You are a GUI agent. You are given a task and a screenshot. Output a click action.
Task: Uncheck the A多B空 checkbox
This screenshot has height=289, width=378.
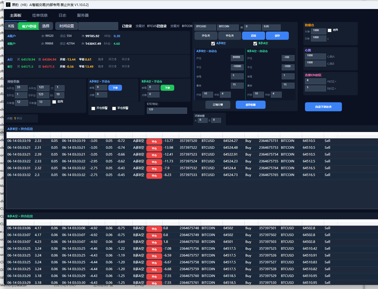tap(213, 43)
